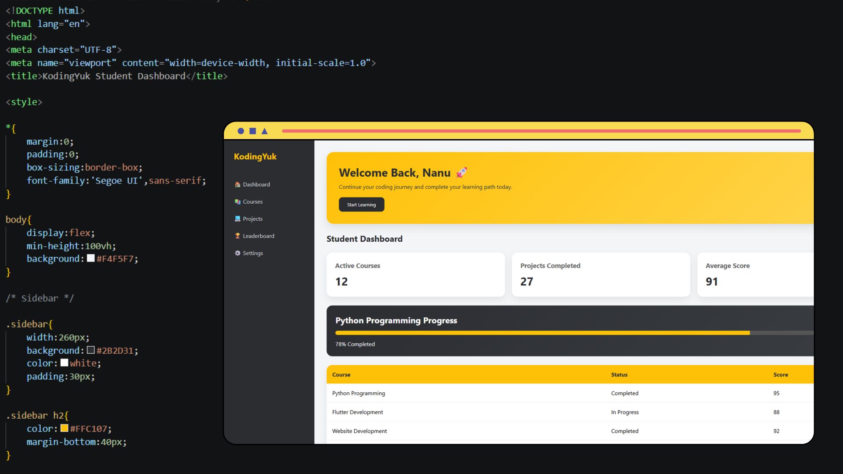Click the box-sizing:border-box line in code

coord(84,167)
